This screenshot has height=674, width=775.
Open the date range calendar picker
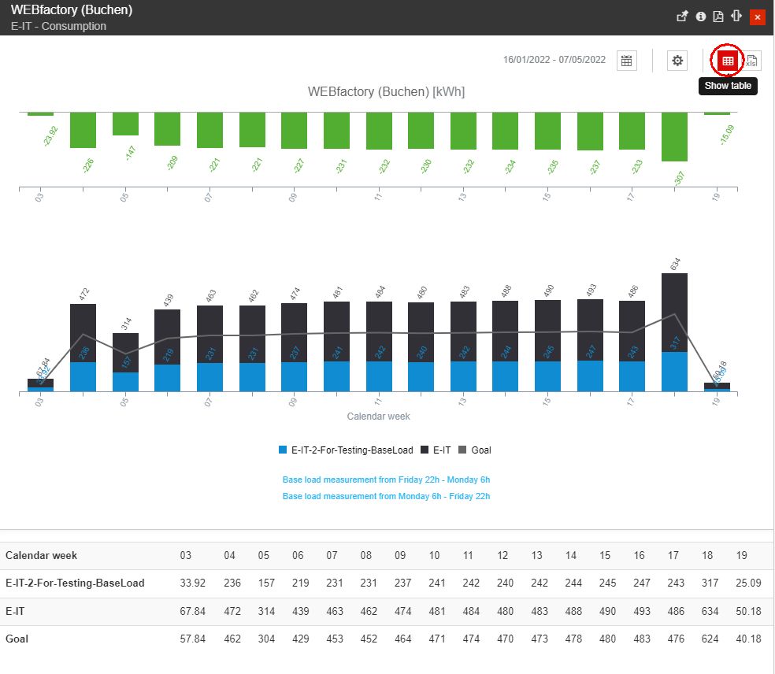click(x=627, y=61)
